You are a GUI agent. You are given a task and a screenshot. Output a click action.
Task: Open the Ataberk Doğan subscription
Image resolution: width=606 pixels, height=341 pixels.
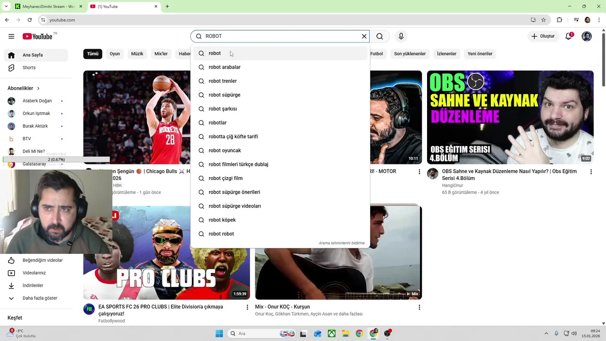[x=36, y=101]
